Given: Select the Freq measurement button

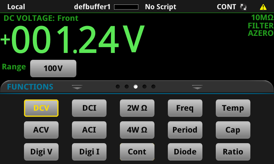Looking at the screenshot, I should [x=185, y=108].
